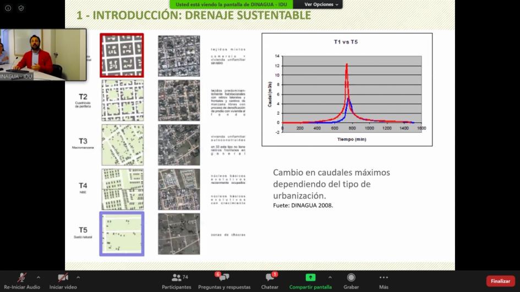Select the DINAGUA - IDU speaker video thumbnail
The height and width of the screenshot is (292, 520).
[43, 54]
